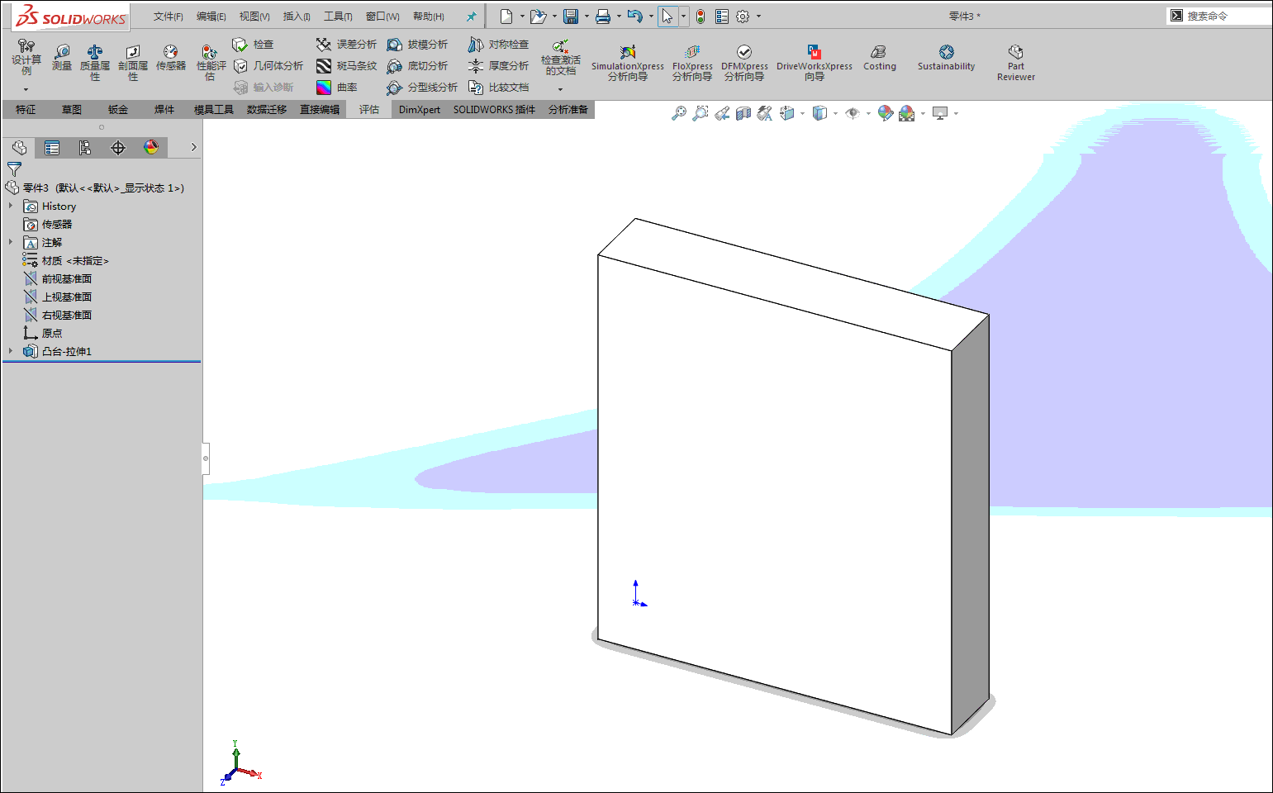This screenshot has height=793, width=1273.
Task: Start 分型线分析 parting line analysis
Action: tap(422, 88)
